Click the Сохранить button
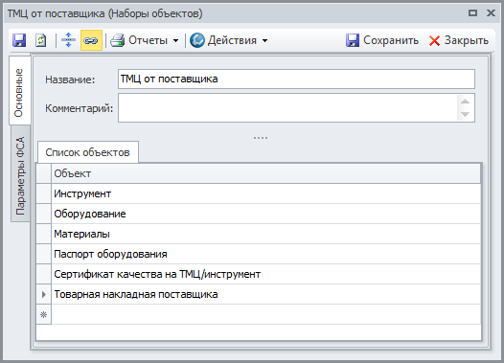This screenshot has height=363, width=504. pyautogui.click(x=382, y=40)
